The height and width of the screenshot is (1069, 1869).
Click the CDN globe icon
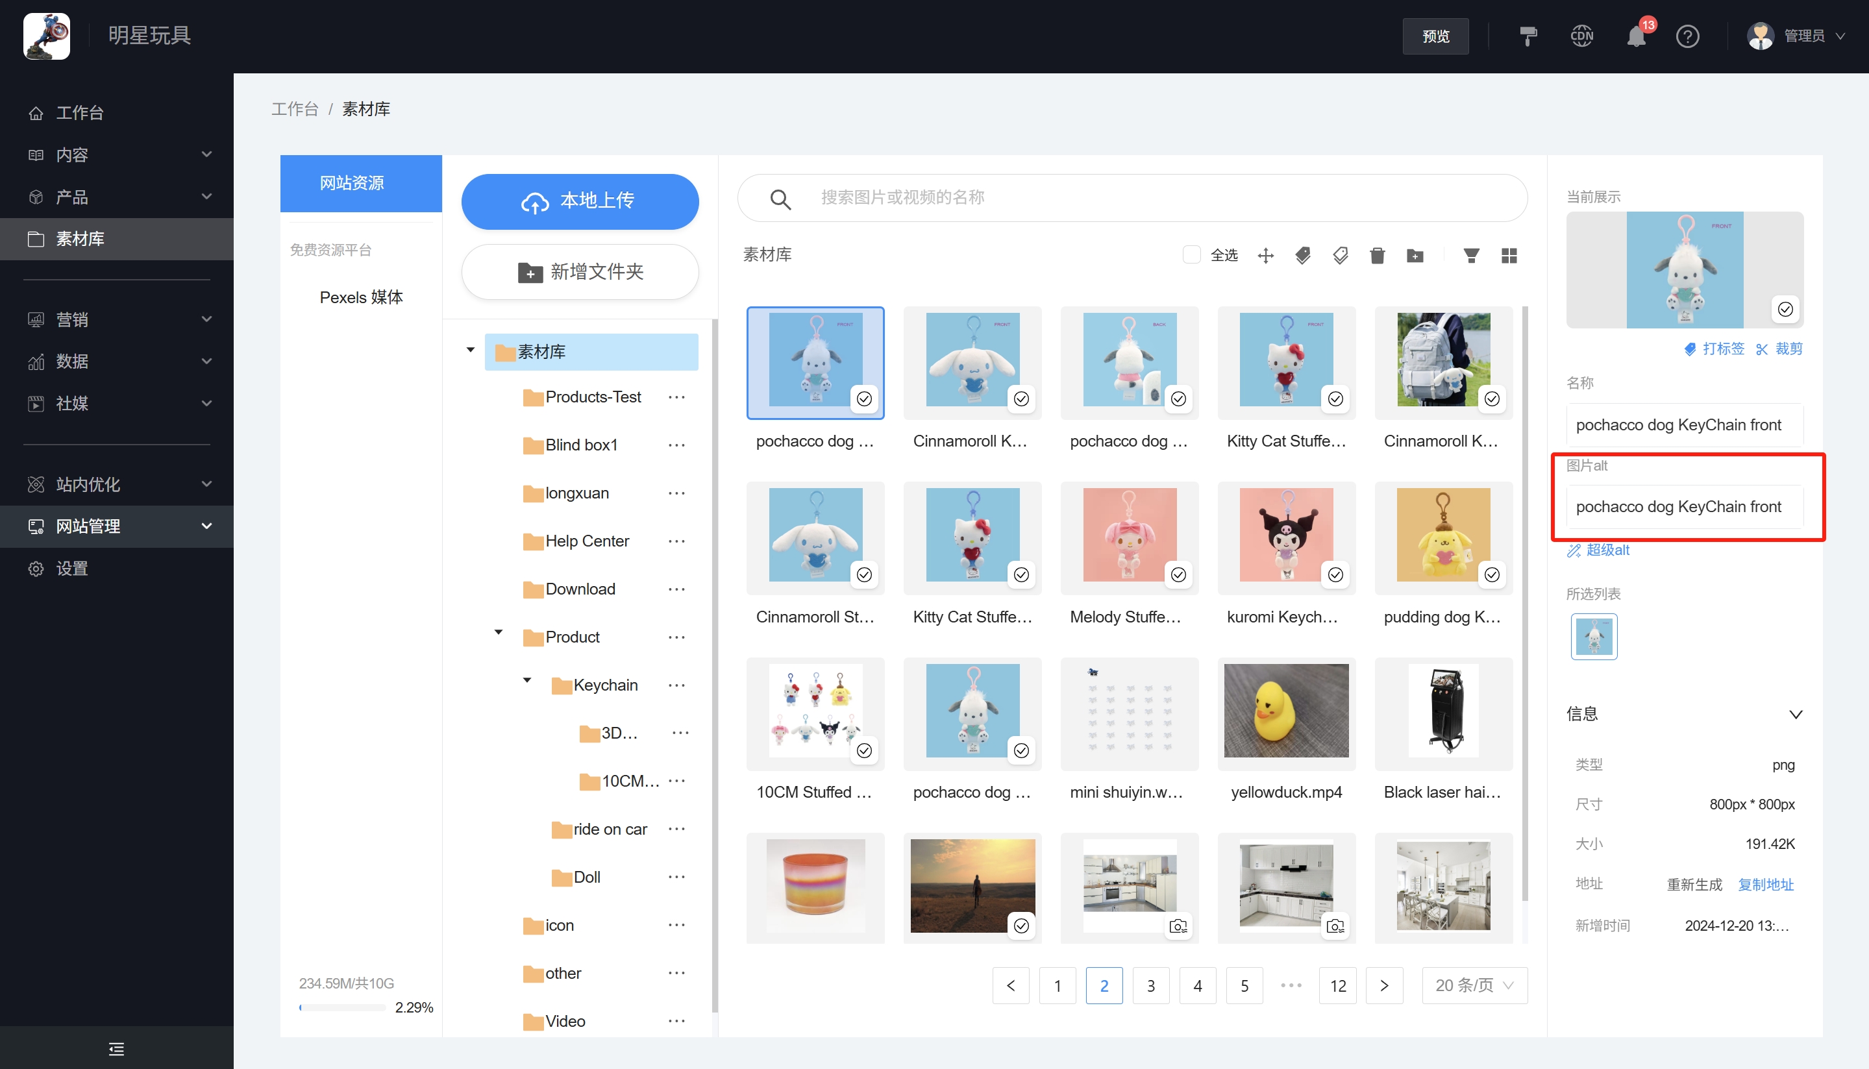1581,36
